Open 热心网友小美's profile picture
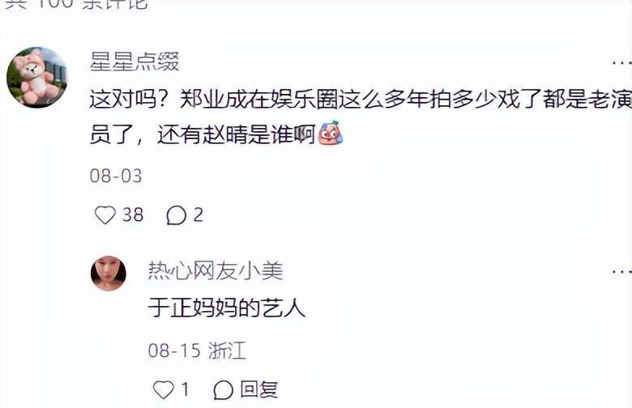 tap(108, 273)
